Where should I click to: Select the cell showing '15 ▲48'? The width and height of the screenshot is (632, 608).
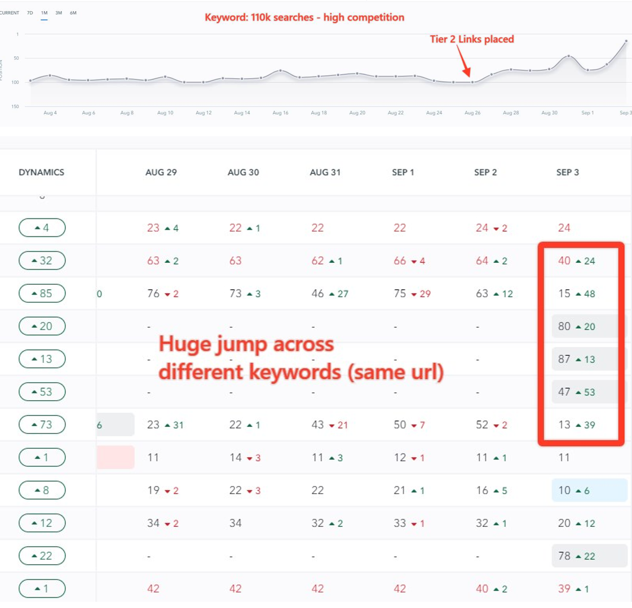(577, 293)
